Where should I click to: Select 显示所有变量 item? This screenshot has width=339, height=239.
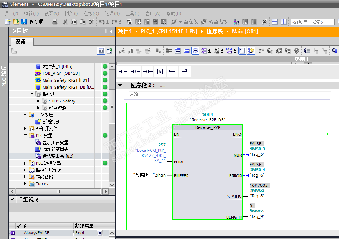55,142
